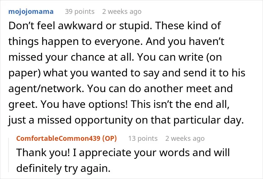263x179 pixels.
Task: Click the word "paper)" in the comment
Action: pos(24,73)
